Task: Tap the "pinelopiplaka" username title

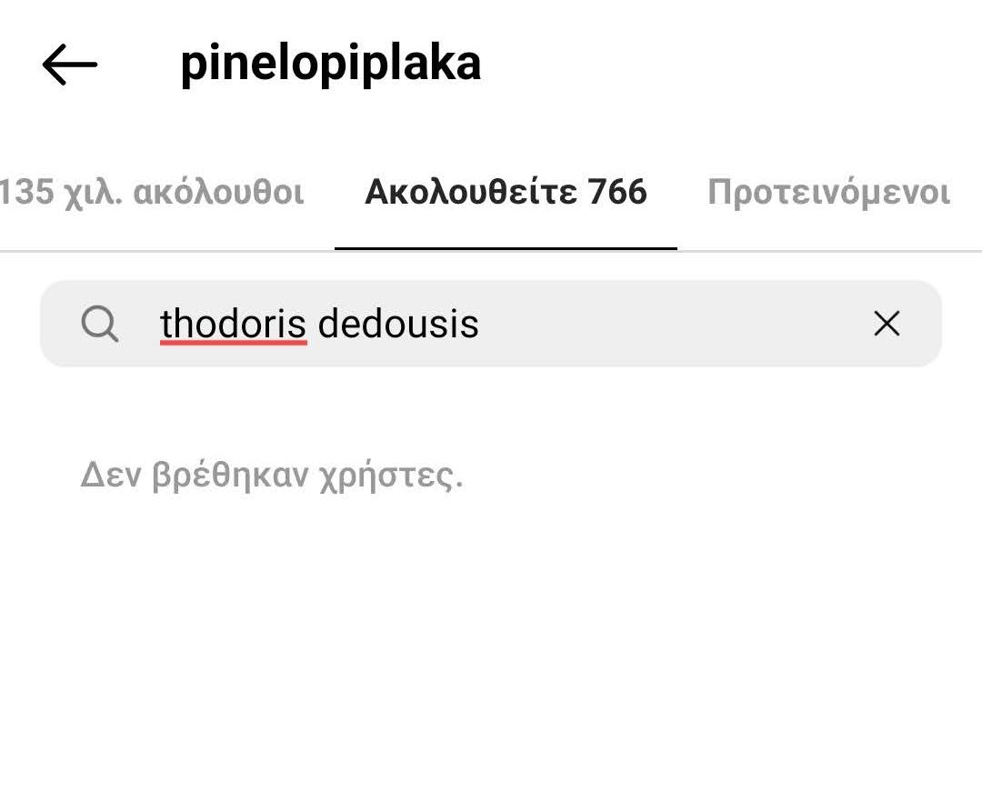Action: point(330,64)
